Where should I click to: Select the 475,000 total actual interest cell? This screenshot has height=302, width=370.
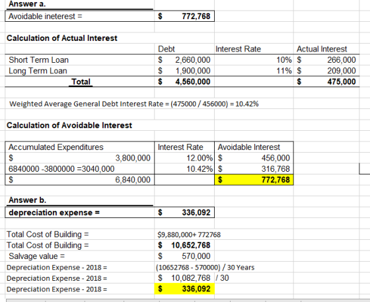(x=326, y=82)
